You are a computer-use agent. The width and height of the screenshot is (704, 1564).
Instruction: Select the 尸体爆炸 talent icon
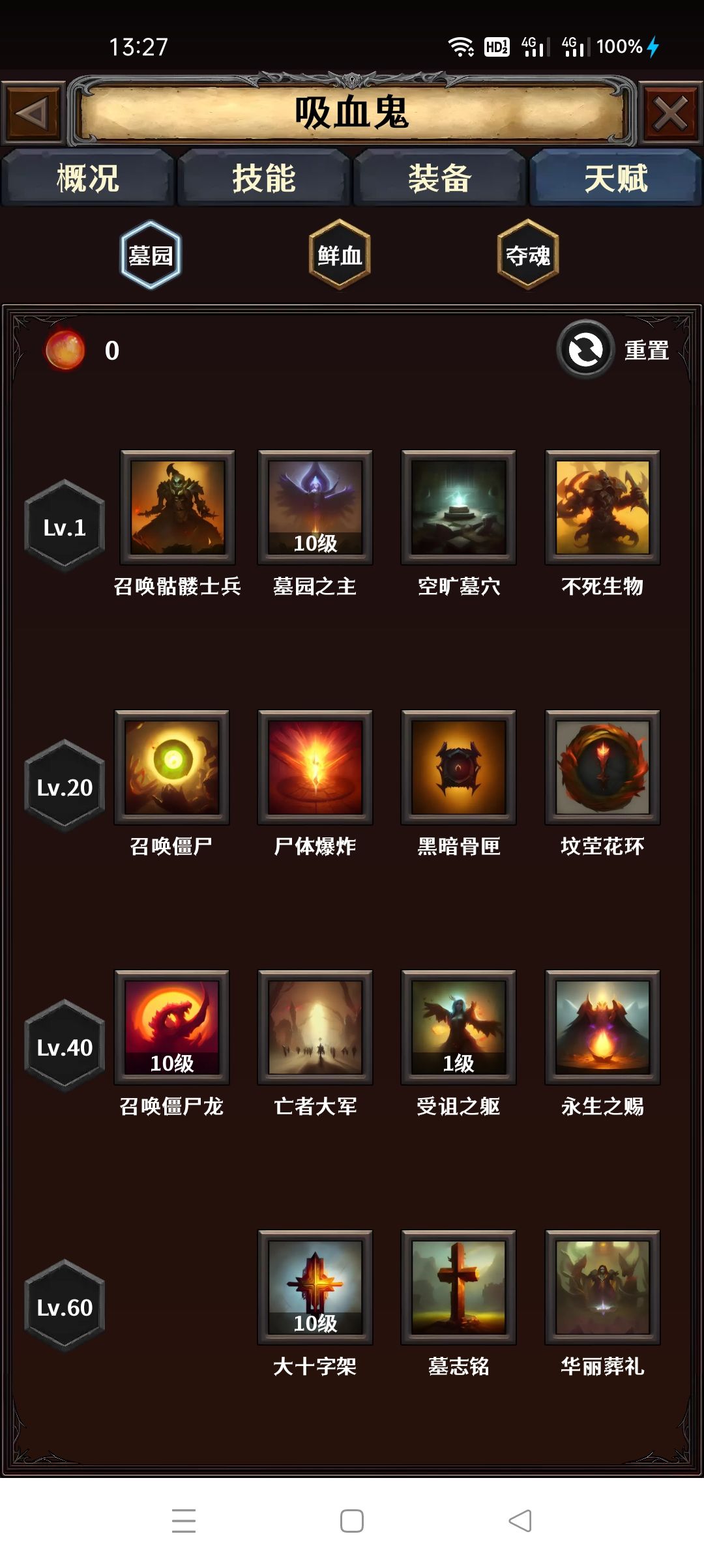[315, 767]
